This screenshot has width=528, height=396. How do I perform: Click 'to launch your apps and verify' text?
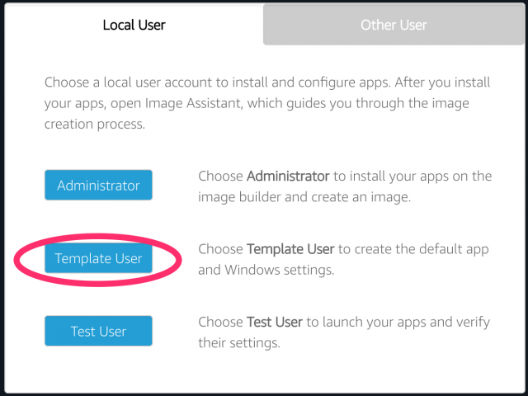(398, 323)
